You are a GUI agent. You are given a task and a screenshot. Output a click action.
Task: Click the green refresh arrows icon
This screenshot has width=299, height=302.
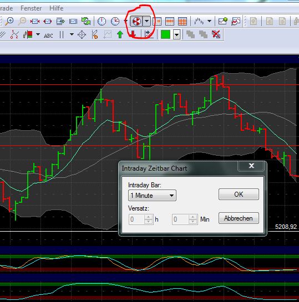(86, 21)
